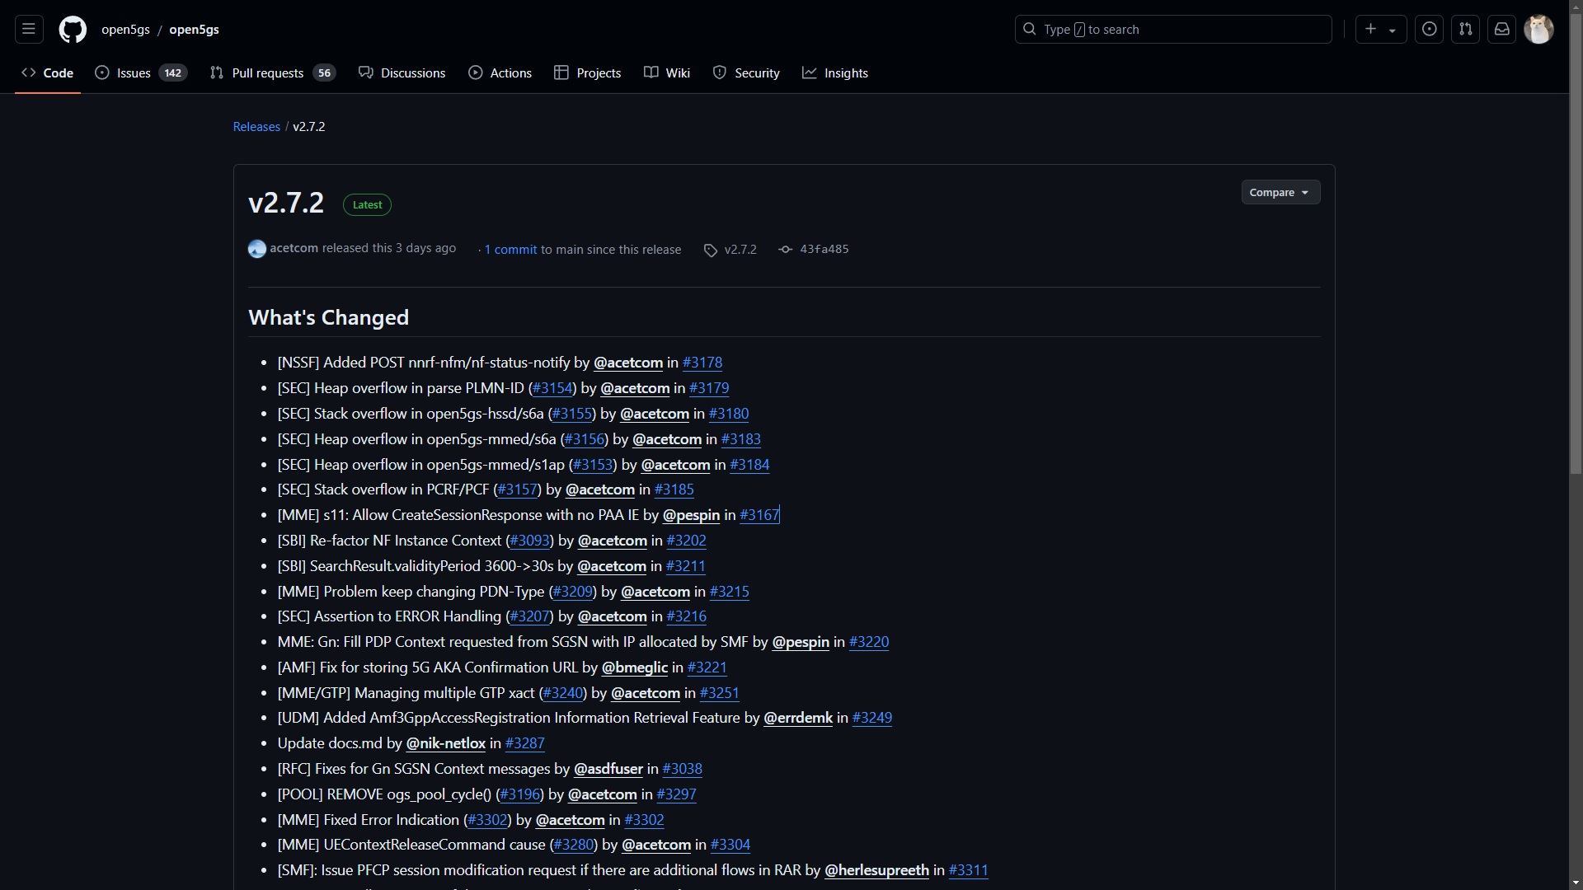Image resolution: width=1583 pixels, height=890 pixels.
Task: Expand the Compare dropdown
Action: point(1280,193)
